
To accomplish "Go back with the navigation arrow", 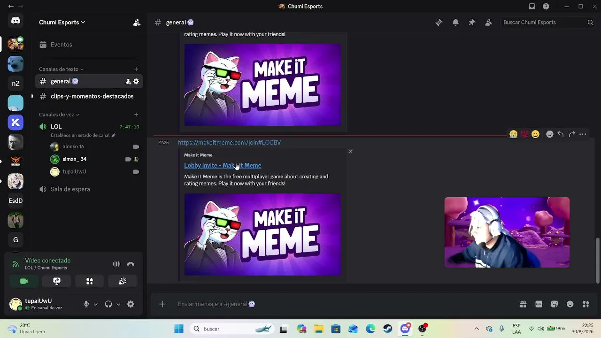I will pos(11,7).
